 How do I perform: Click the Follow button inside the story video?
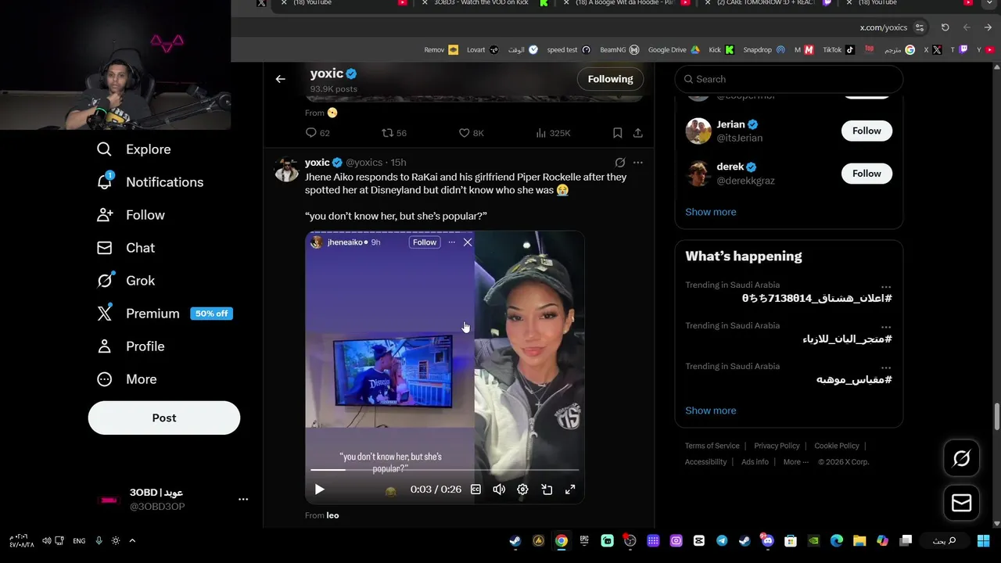pos(425,242)
